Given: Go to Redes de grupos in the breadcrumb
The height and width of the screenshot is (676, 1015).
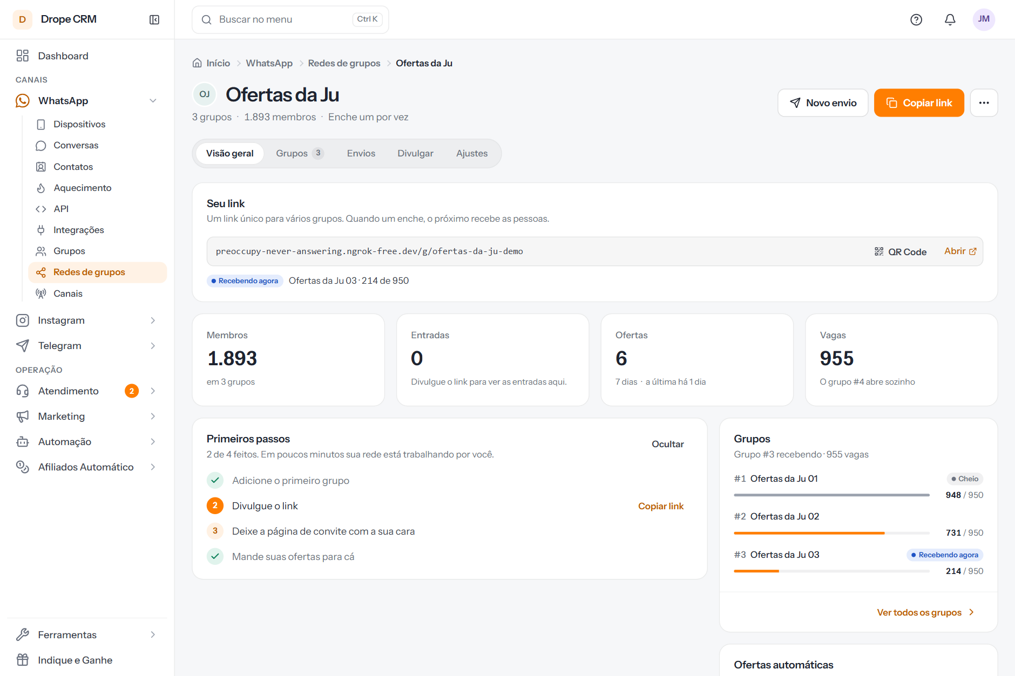Looking at the screenshot, I should pyautogui.click(x=344, y=63).
